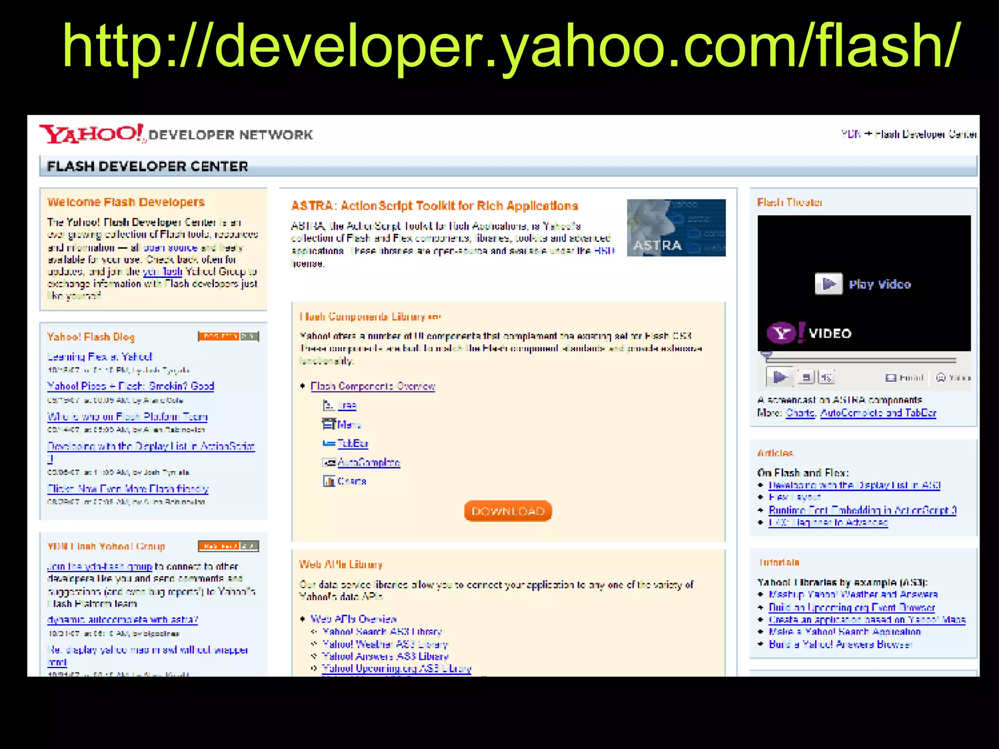Click the BSD license link in ASTRA description
This screenshot has width=999, height=749.
604,251
